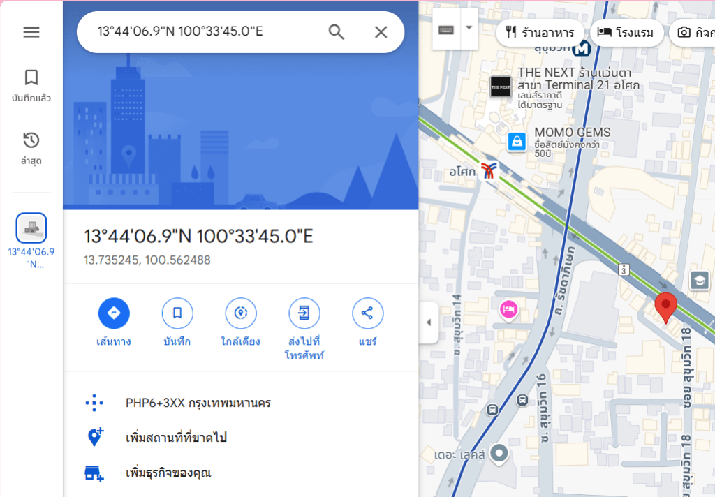Expand the input tools dropdown arrow
The height and width of the screenshot is (497, 715).
pos(469,28)
